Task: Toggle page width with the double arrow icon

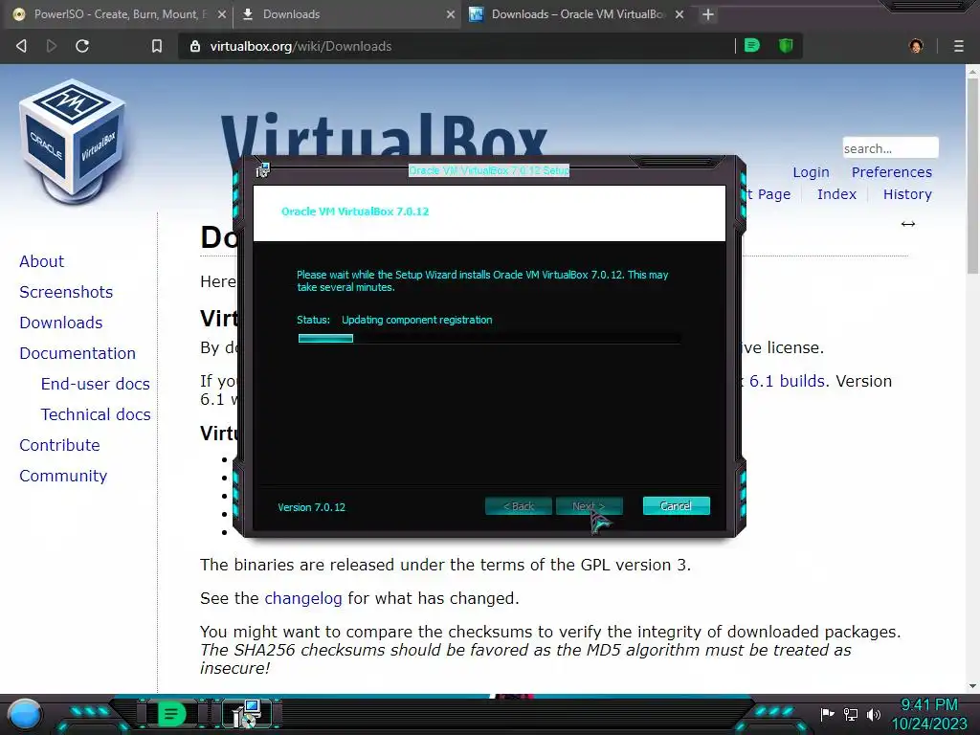Action: [x=908, y=224]
